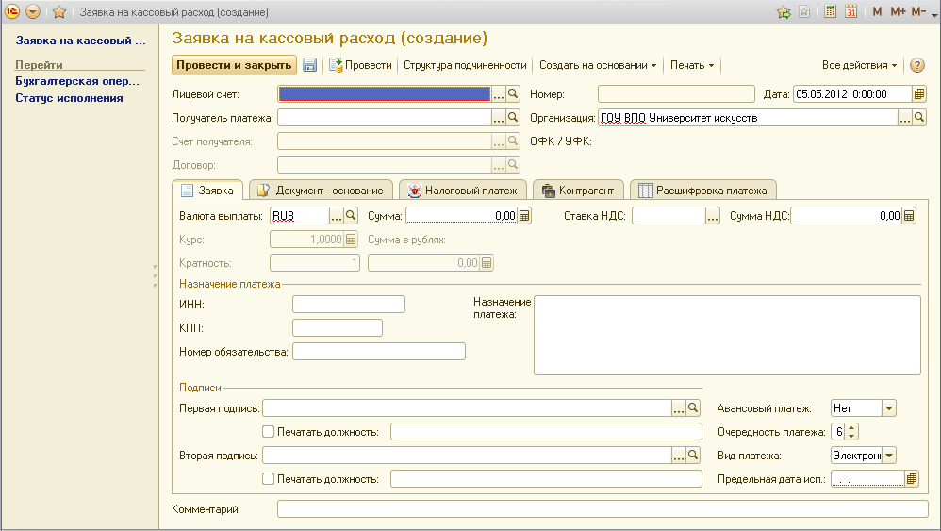This screenshot has width=941, height=531.
Task: Enable Печатать должность under Первая подпись
Action: [269, 431]
